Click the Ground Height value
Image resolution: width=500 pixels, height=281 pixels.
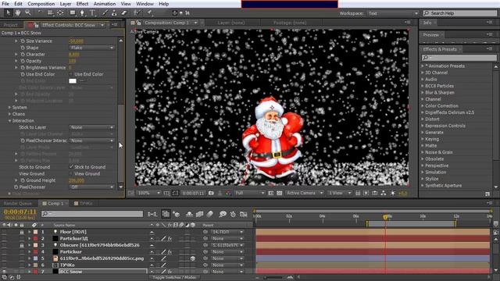point(77,180)
